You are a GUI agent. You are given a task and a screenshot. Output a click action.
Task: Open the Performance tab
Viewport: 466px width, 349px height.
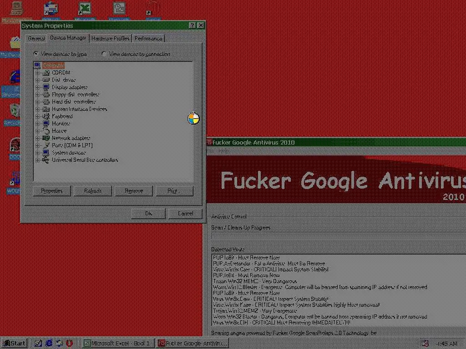tap(148, 39)
